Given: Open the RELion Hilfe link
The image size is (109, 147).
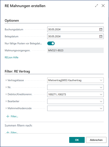Looking at the screenshot, I should tap(12, 57).
